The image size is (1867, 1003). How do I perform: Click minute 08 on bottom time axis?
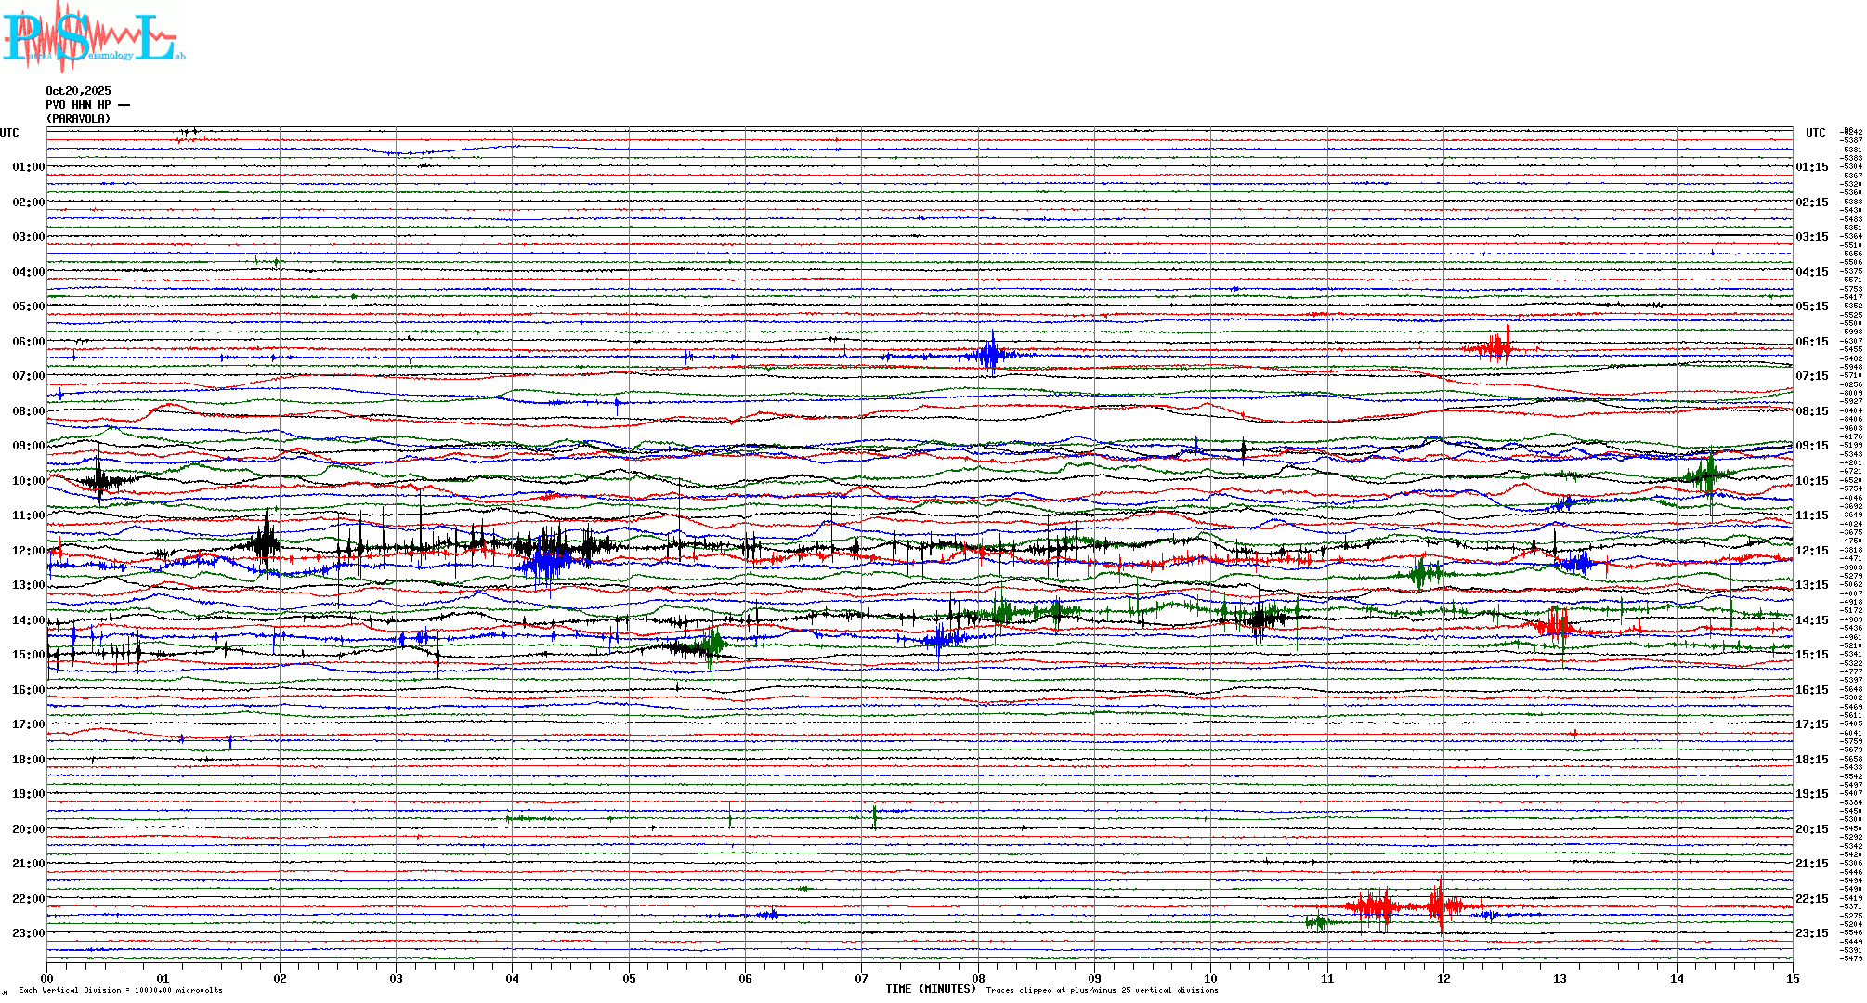point(978,979)
